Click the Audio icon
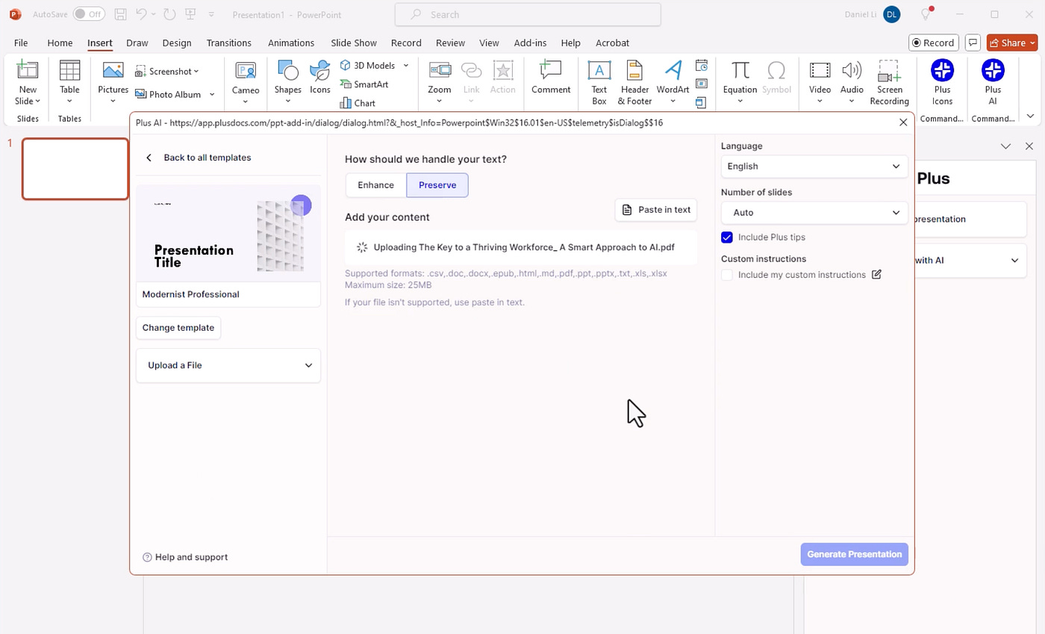This screenshot has height=634, width=1045. 852,71
